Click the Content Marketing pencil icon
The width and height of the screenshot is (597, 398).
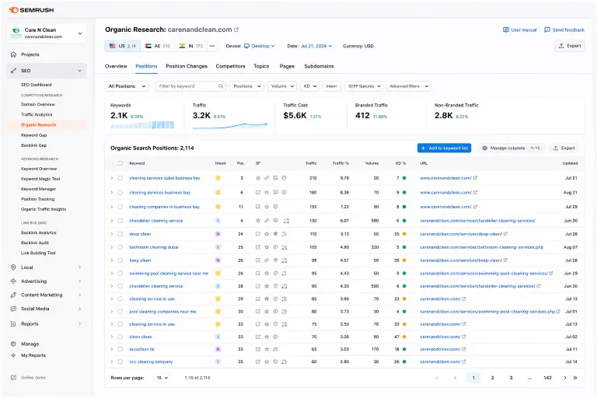click(13, 295)
